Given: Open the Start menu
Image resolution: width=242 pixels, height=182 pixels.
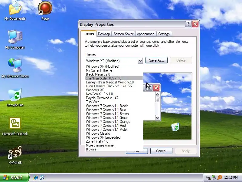Looking at the screenshot, I should (15, 177).
